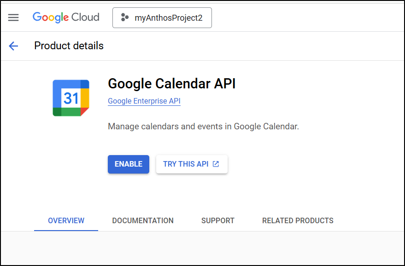The image size is (405, 266).
Task: Open the Try This API button
Action: pyautogui.click(x=192, y=164)
